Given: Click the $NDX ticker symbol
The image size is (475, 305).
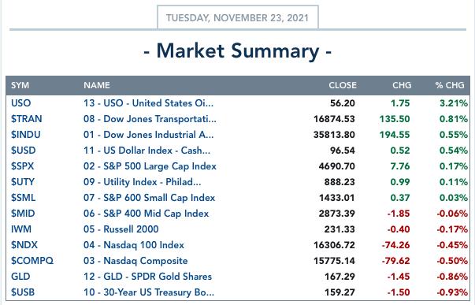Looking at the screenshot, I should (24, 245).
